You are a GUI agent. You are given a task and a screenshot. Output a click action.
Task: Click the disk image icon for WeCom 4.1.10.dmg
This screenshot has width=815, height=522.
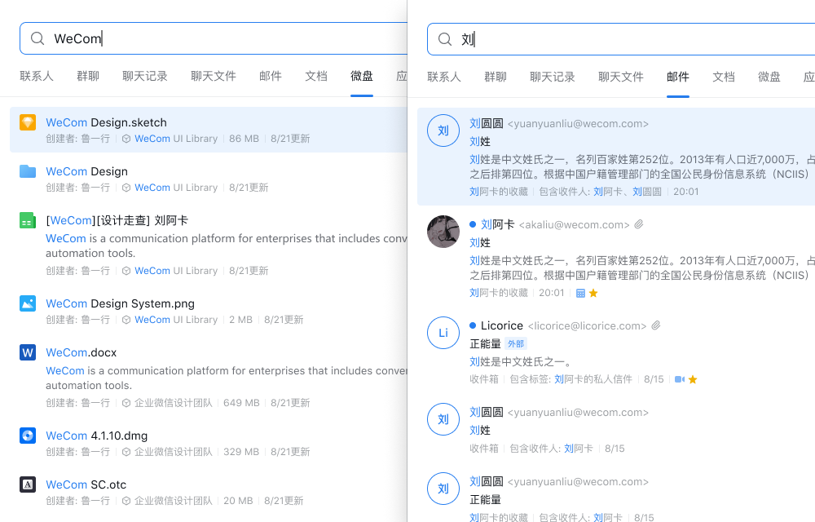click(28, 436)
